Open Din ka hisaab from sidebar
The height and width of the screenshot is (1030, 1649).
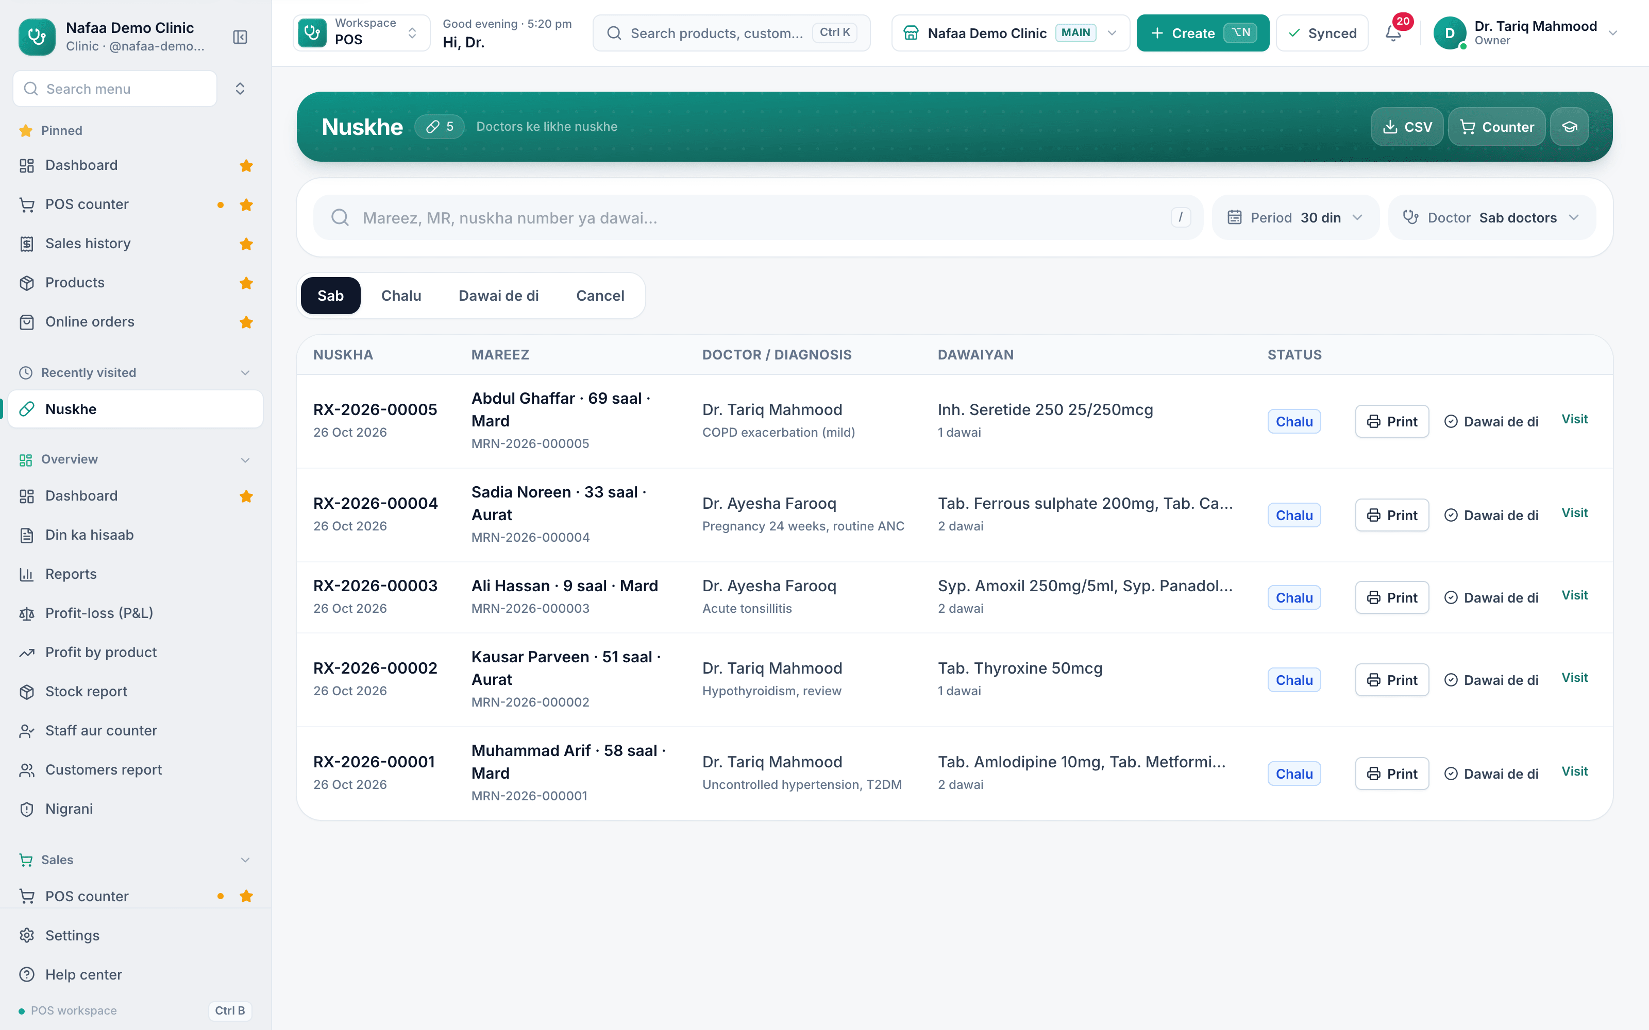coord(136,535)
